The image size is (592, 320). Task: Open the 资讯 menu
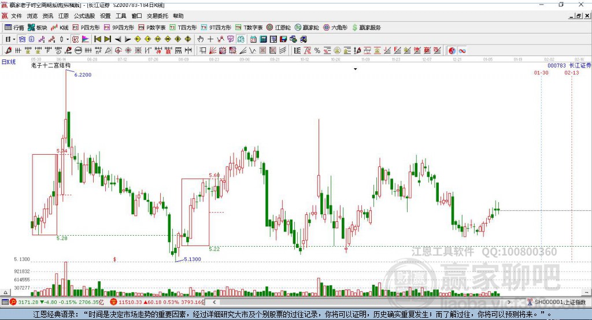pyautogui.click(x=48, y=16)
